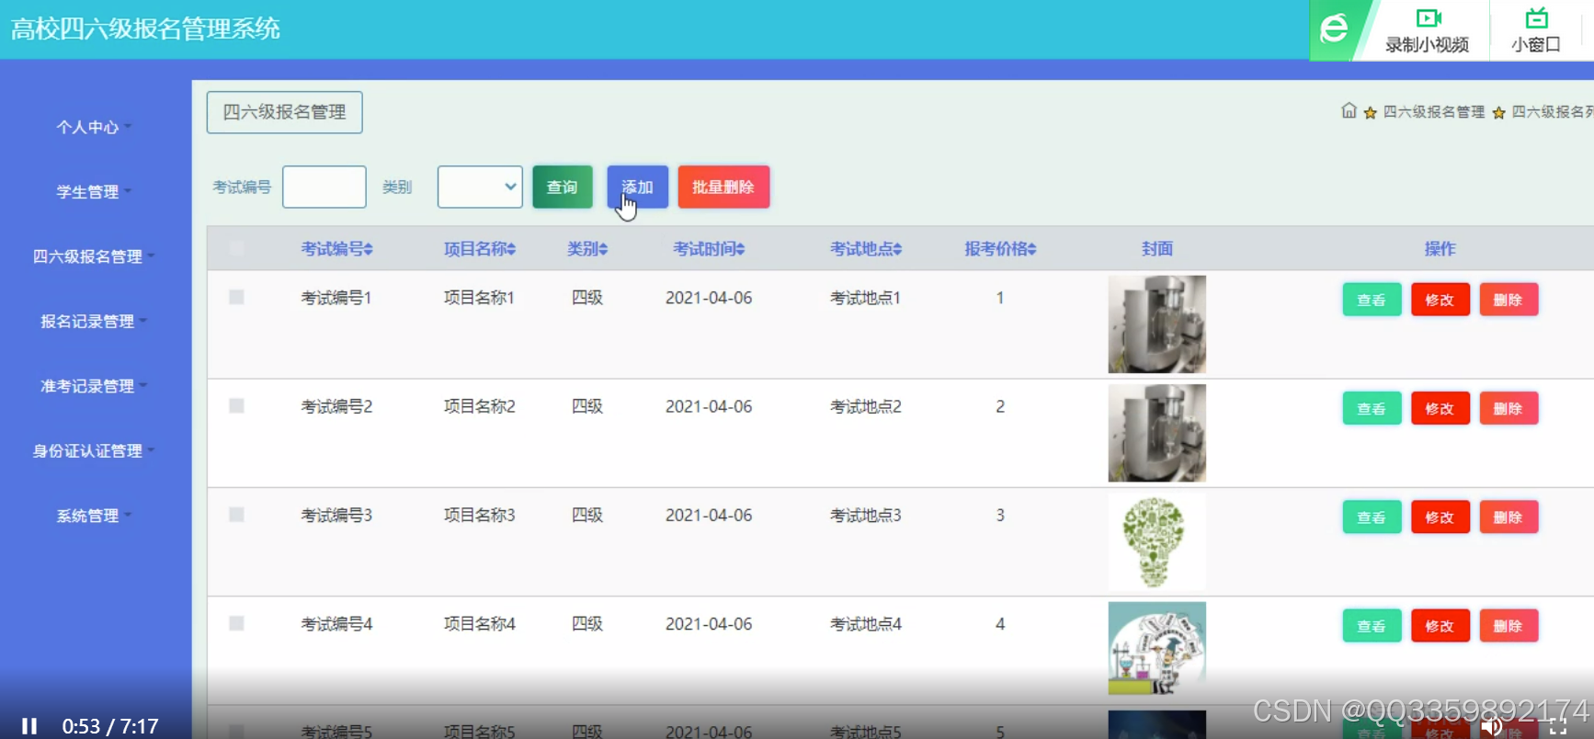1594x739 pixels.
Task: Expand 系统管理 sidebar menu
Action: tap(93, 516)
